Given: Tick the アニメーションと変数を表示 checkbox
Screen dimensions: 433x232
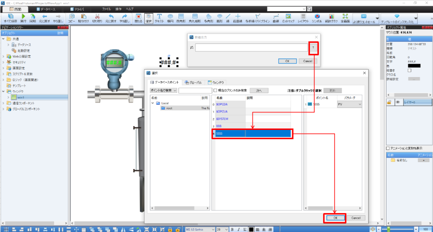Looking at the screenshot, I should (388, 148).
